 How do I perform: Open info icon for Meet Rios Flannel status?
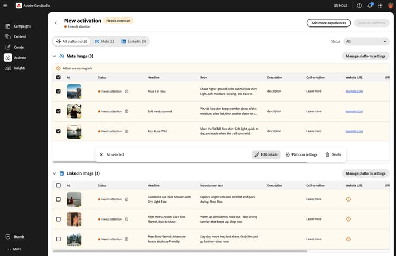point(127,239)
